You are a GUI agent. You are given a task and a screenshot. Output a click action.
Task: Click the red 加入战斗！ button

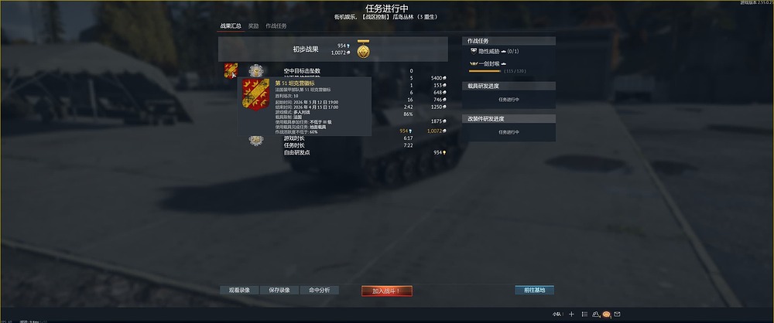click(386, 291)
